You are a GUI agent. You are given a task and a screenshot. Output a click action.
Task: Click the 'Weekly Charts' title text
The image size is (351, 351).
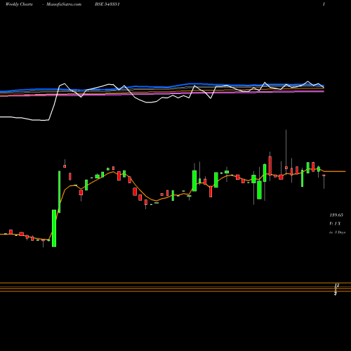[x=19, y=4]
